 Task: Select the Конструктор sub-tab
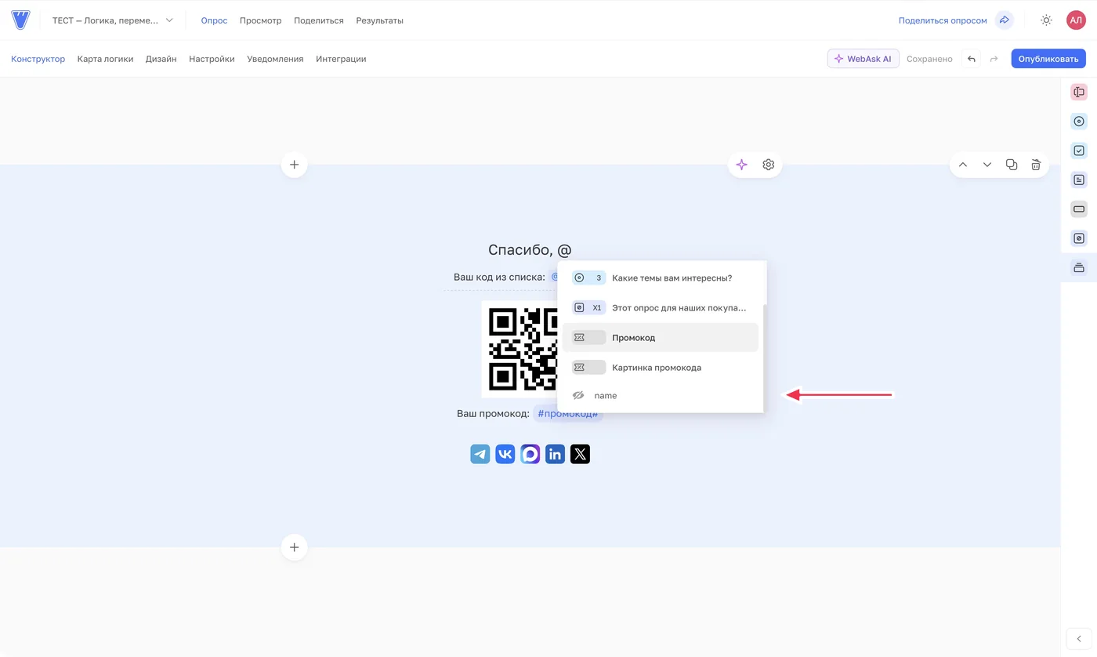[38, 59]
